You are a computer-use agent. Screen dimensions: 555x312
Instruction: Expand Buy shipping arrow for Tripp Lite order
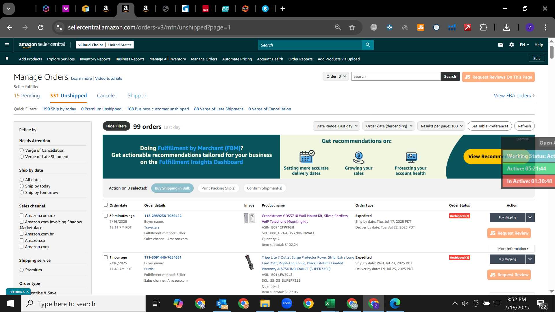coord(530,259)
